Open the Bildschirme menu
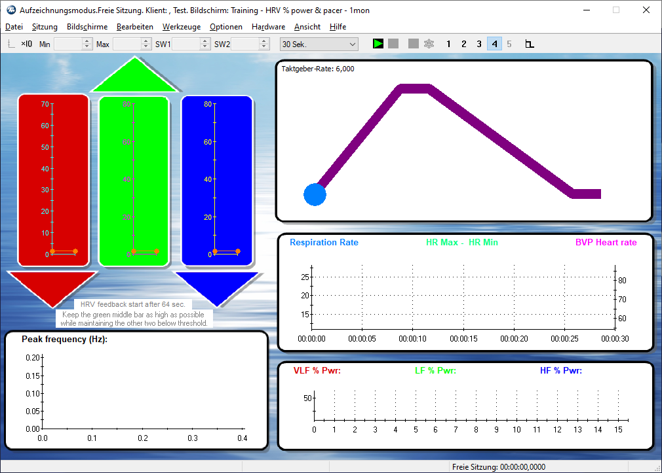Viewport: 662px width, 473px height. tap(87, 27)
